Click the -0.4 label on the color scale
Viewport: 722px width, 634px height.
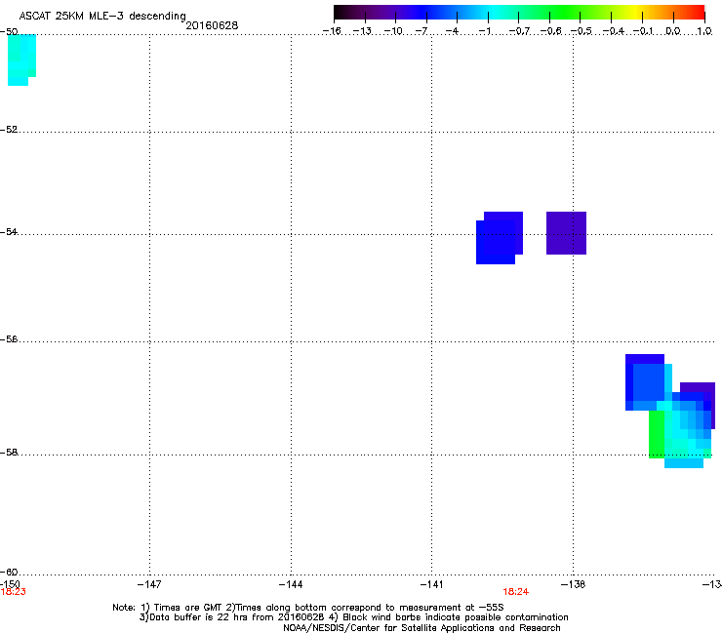point(613,31)
